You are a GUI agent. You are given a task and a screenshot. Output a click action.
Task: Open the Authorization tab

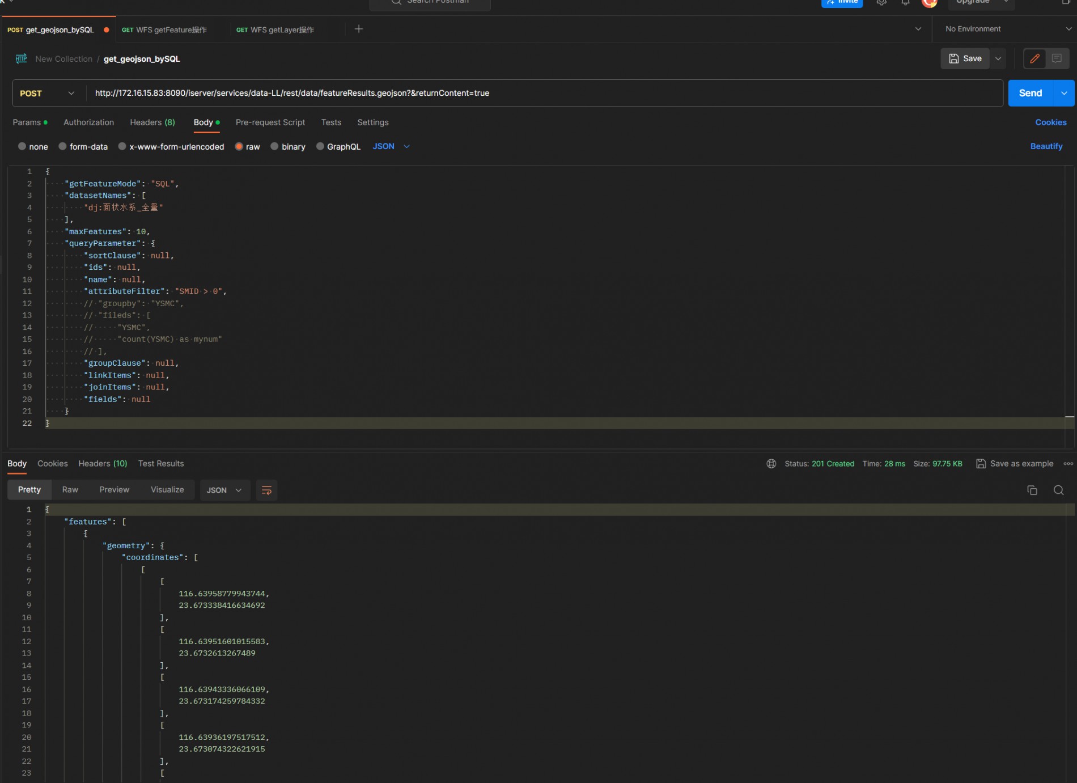88,122
